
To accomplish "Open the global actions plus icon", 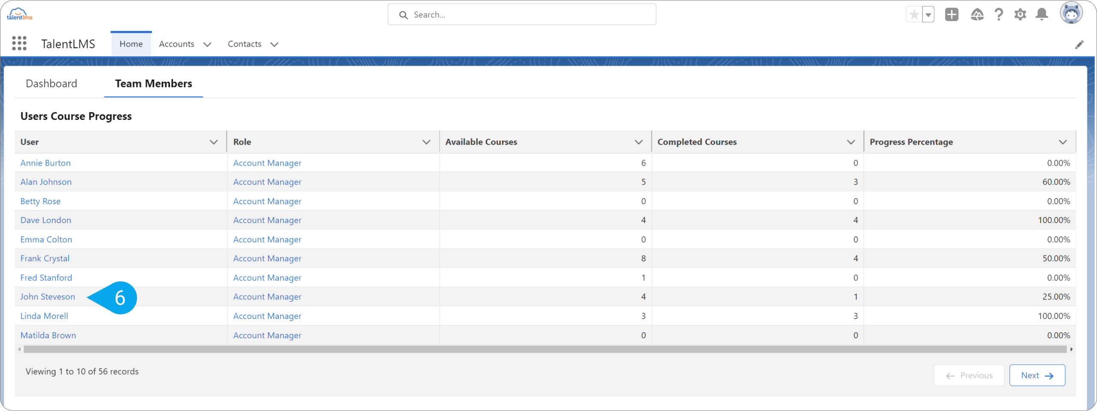I will 951,14.
